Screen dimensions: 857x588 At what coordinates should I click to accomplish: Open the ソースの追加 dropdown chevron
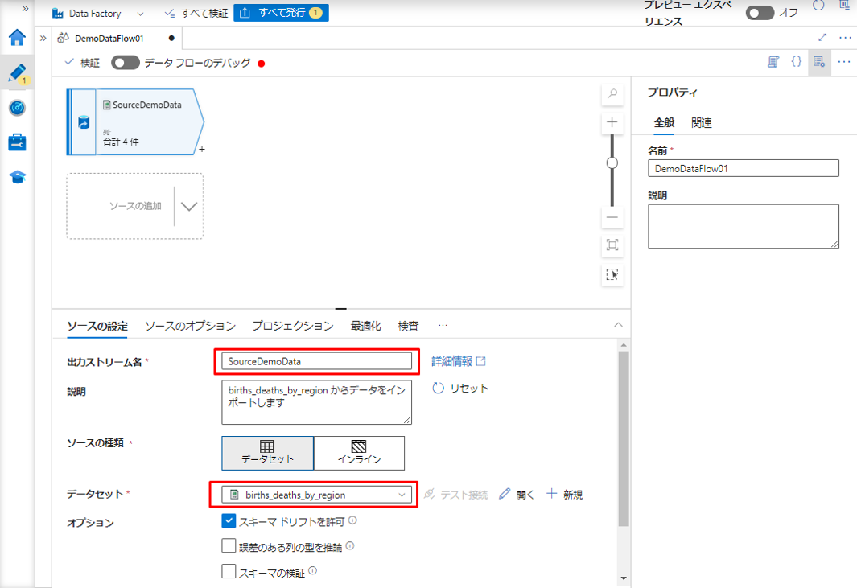(x=189, y=207)
